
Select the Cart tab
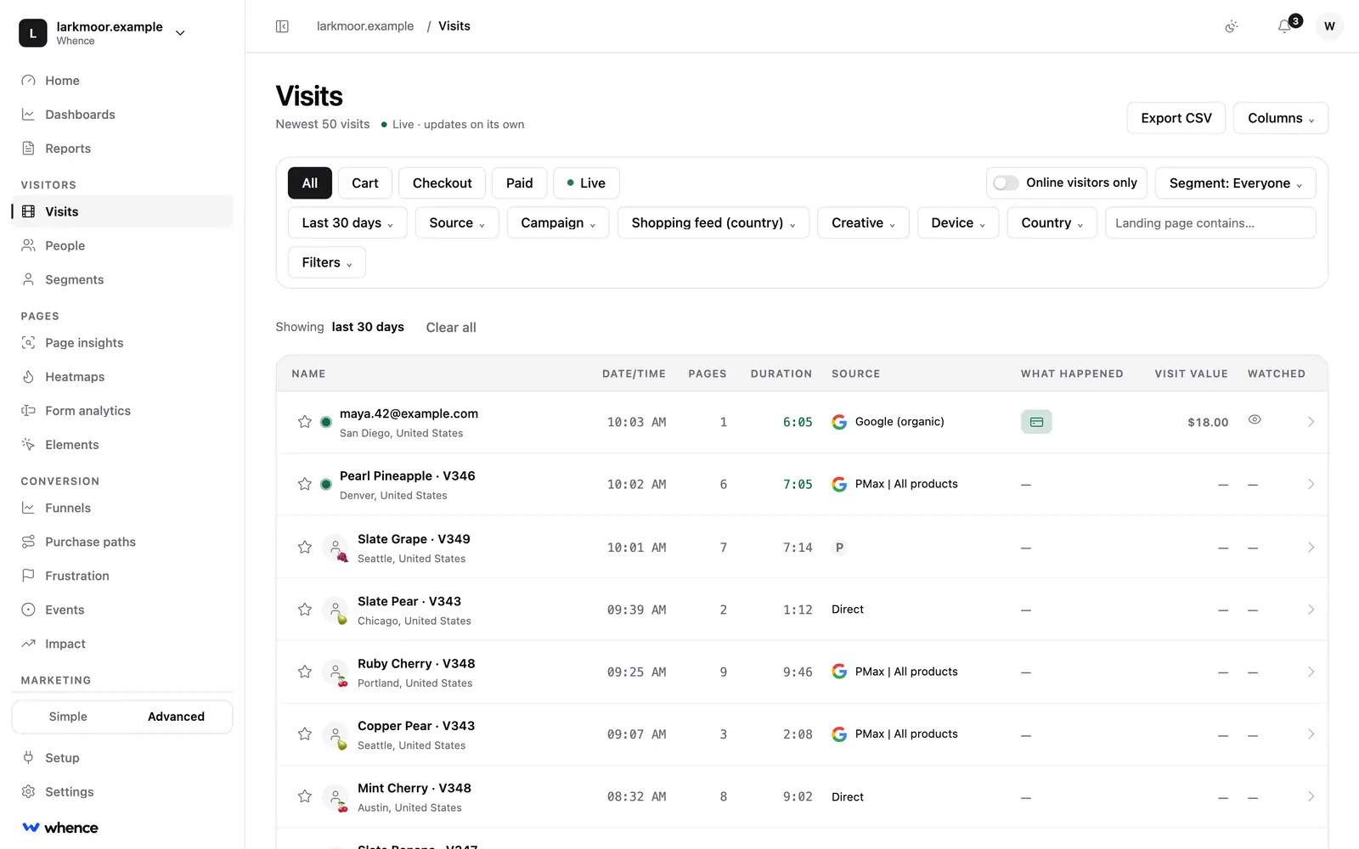tap(365, 183)
